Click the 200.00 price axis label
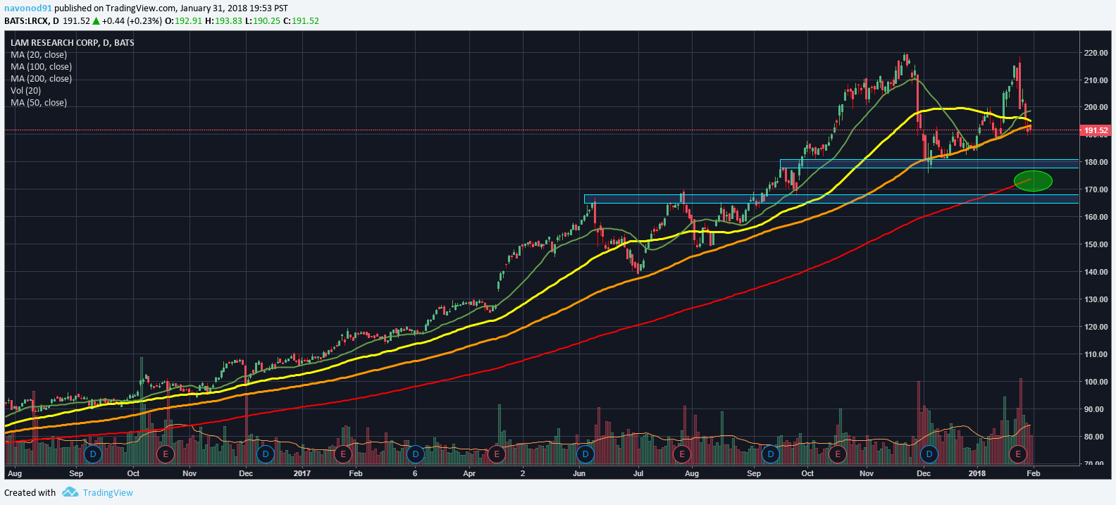The image size is (1116, 505). tap(1096, 108)
